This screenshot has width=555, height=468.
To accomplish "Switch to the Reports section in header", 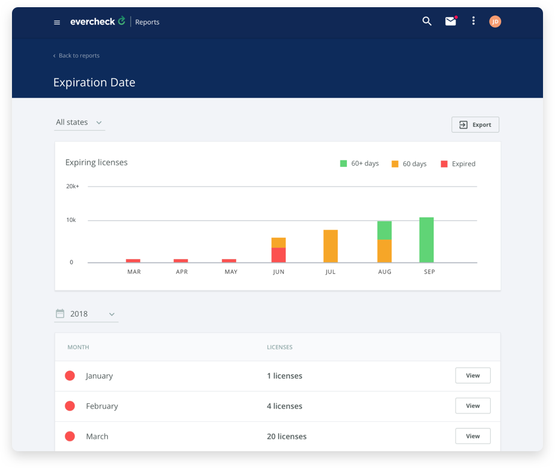I will coord(147,22).
